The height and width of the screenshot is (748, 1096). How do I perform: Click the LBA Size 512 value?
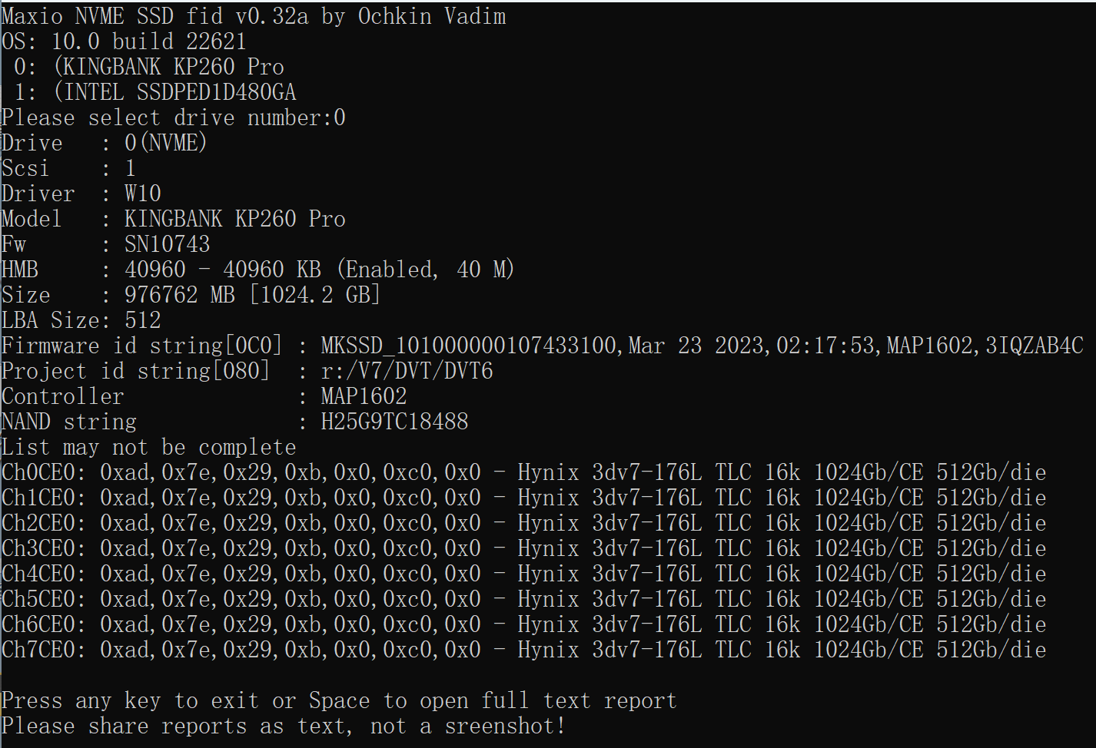click(x=142, y=320)
